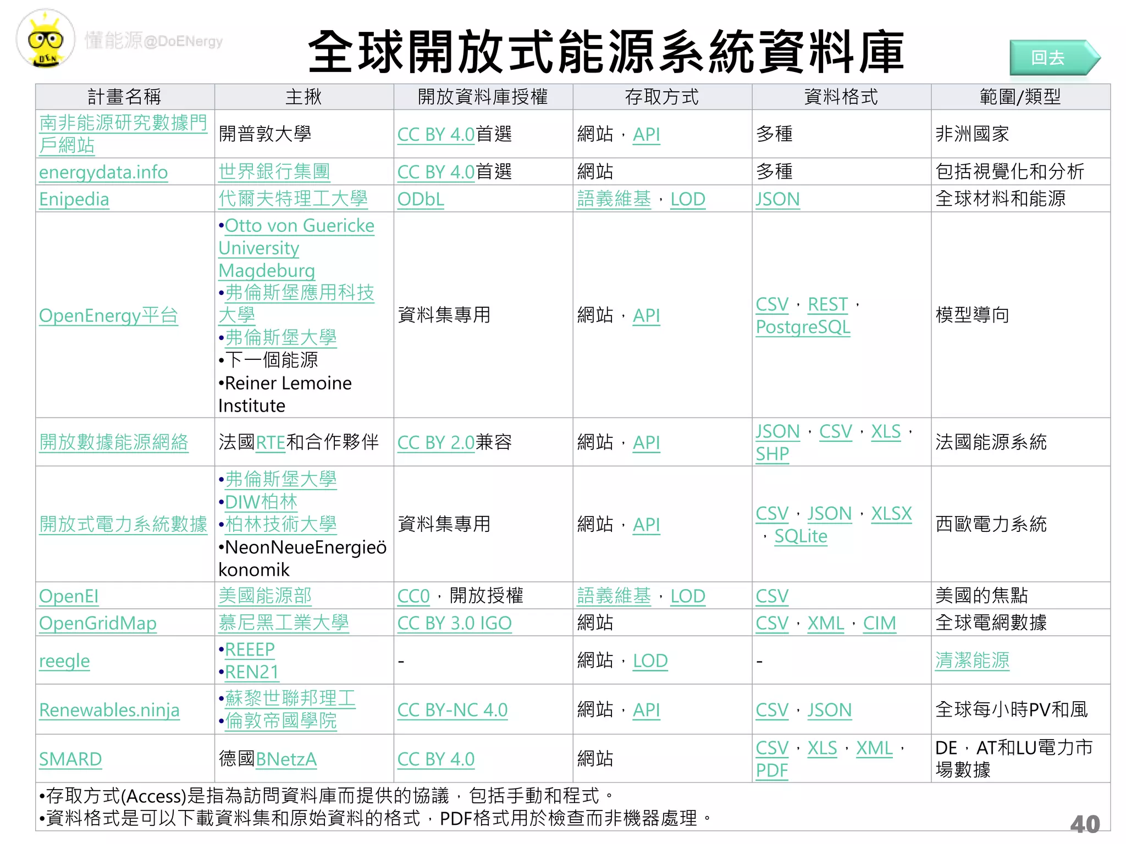Click the 範圍/類型 column header
Screen dimensions: 1126x844
[1020, 97]
